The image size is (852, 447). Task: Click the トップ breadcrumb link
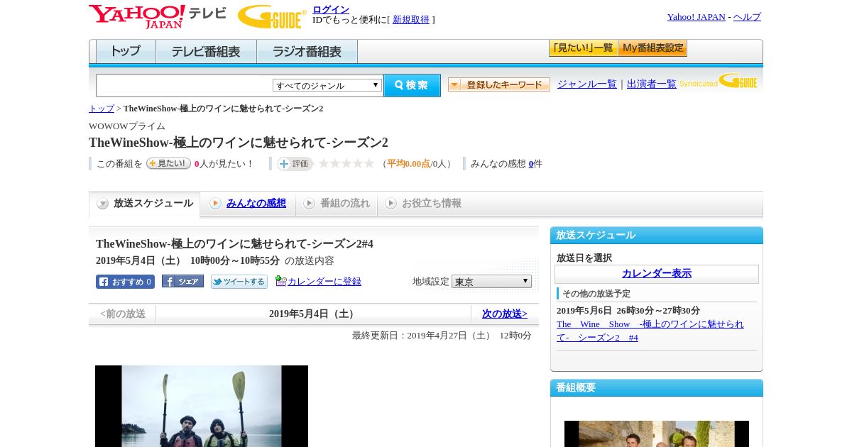point(102,109)
